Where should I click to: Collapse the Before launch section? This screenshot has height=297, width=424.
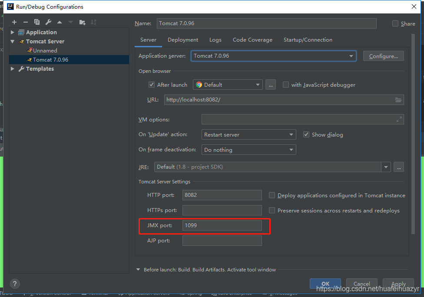[x=138, y=269]
